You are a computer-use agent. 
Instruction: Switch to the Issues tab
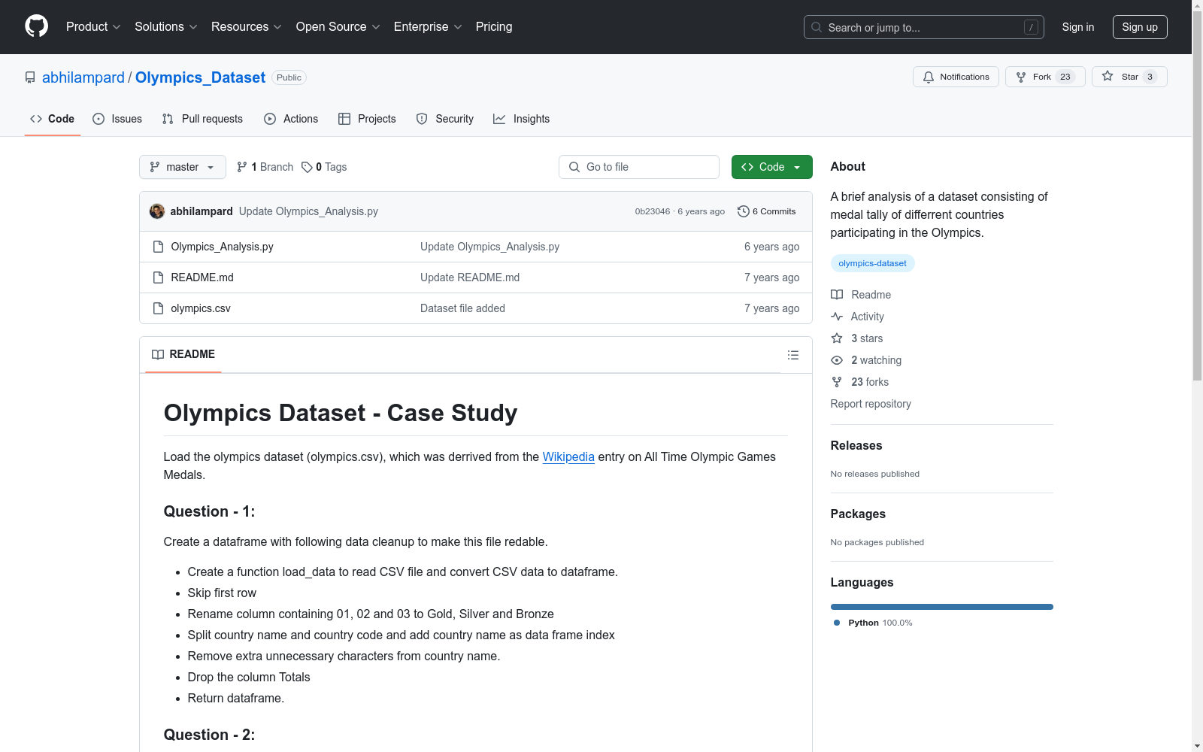tap(117, 119)
